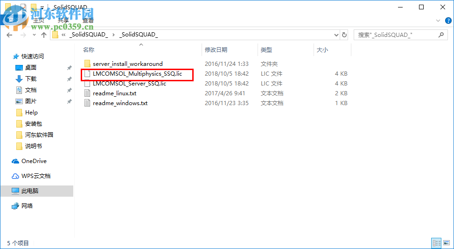454x249 pixels.
Task: Open the Help folder in navigation pane
Action: 31,113
